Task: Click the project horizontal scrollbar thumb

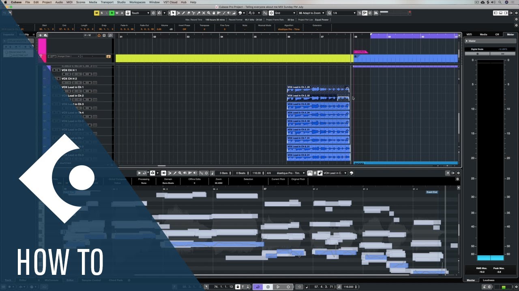Action: click(161, 166)
